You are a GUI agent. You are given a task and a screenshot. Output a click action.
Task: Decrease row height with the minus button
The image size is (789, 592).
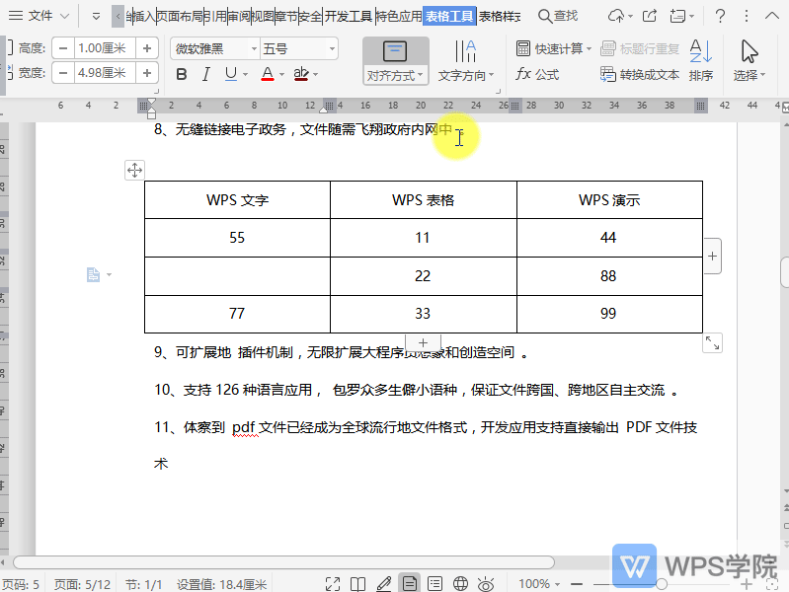pyautogui.click(x=63, y=48)
